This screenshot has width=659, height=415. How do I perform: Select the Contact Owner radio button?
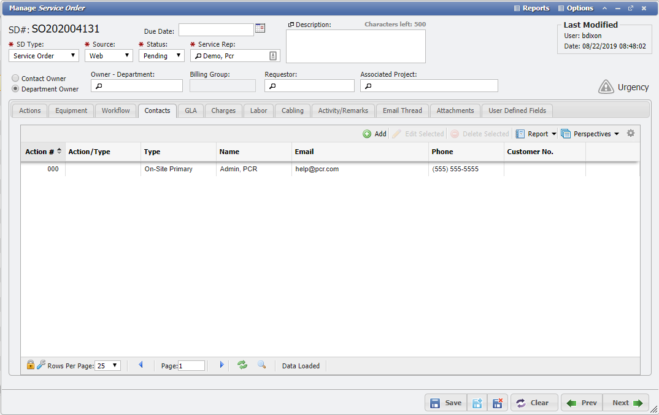click(x=15, y=77)
